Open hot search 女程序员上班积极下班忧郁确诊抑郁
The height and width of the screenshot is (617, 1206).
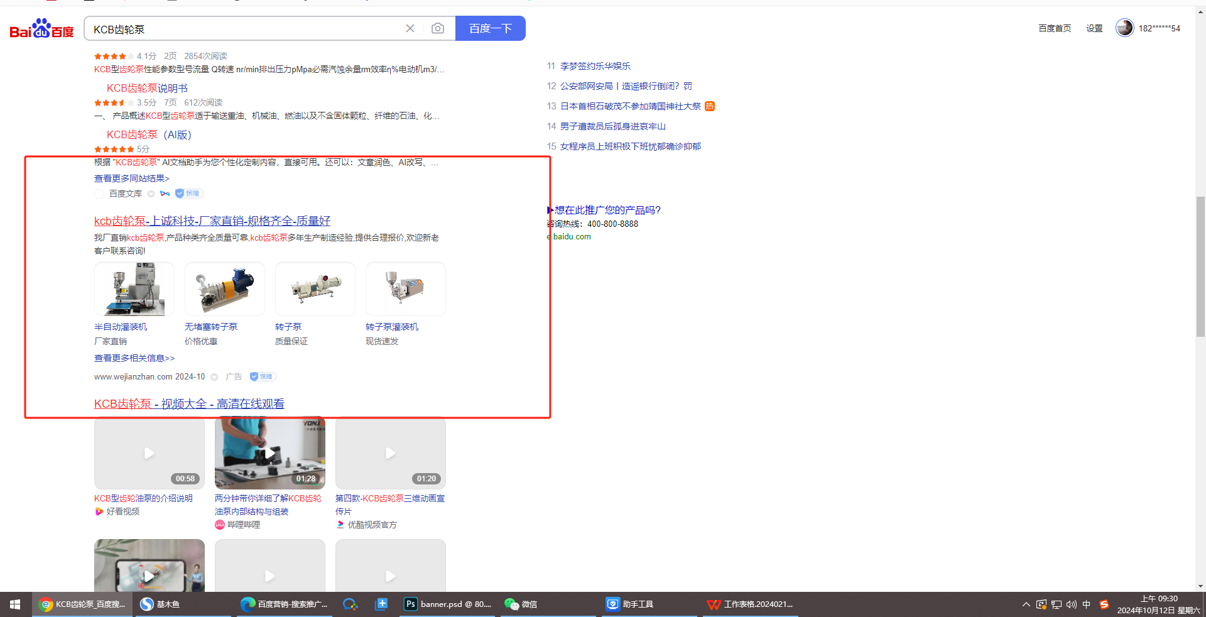[631, 146]
